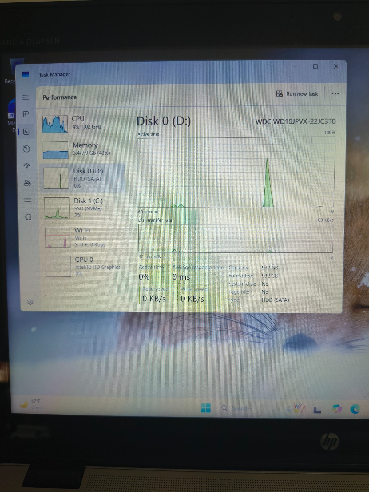Click the CPU usage mini graph thumbnail
The height and width of the screenshot is (492, 369).
(55, 124)
